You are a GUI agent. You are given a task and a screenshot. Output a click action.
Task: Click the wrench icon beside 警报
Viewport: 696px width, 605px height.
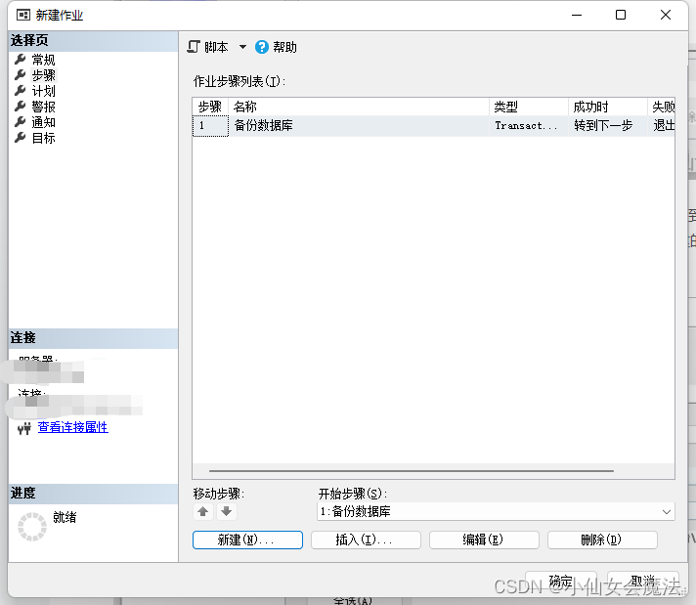[20, 107]
